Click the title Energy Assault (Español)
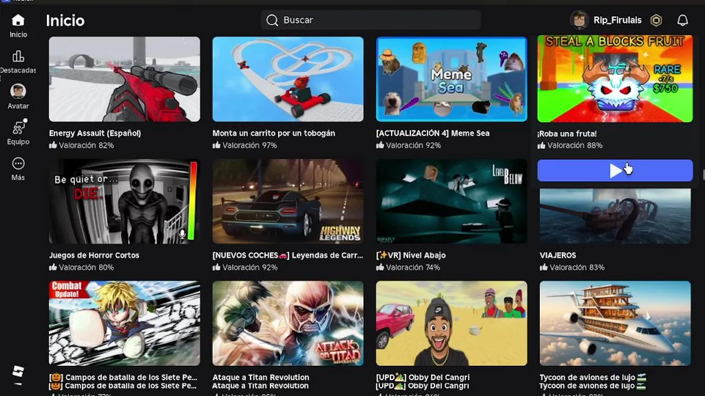This screenshot has width=705, height=396. pyautogui.click(x=95, y=133)
